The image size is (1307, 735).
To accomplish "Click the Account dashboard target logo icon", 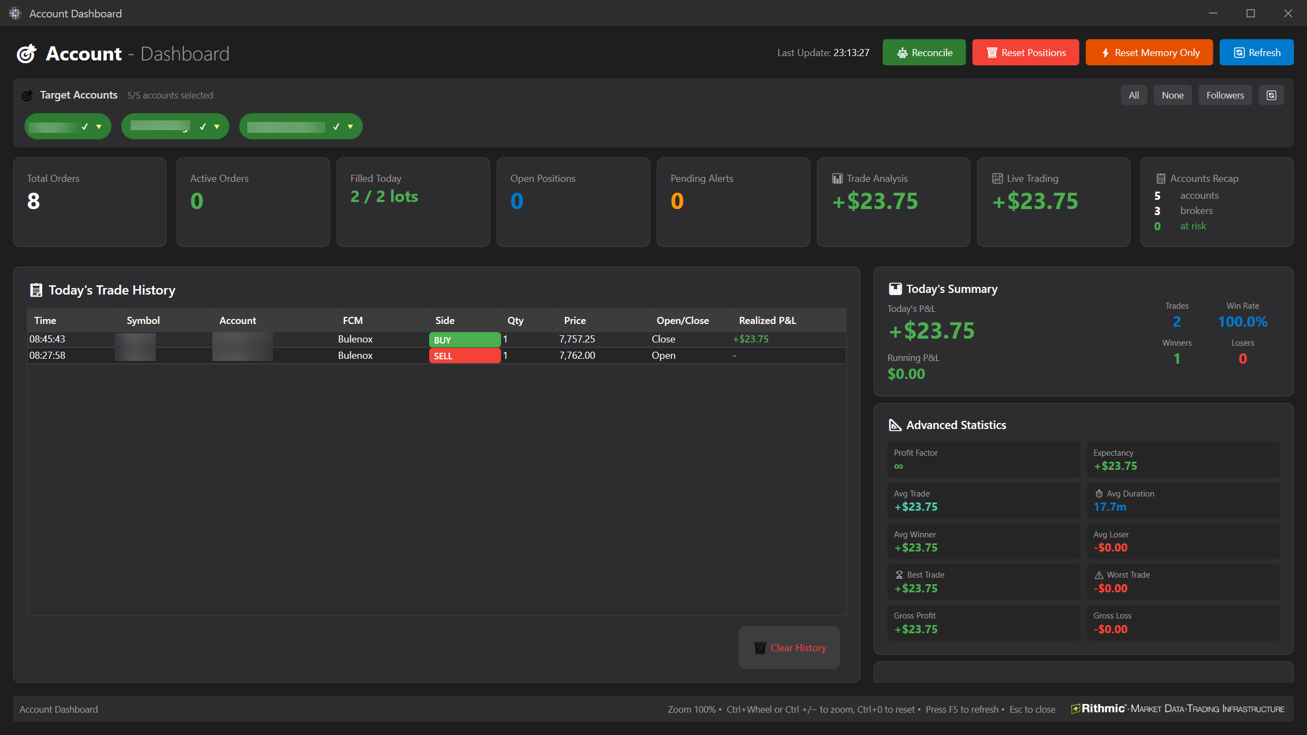I will tap(26, 53).
